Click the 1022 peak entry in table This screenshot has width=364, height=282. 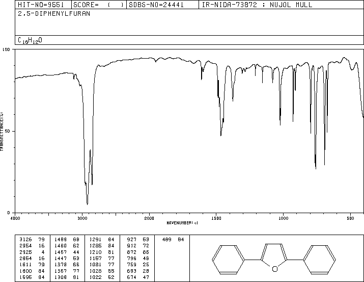coord(102,277)
